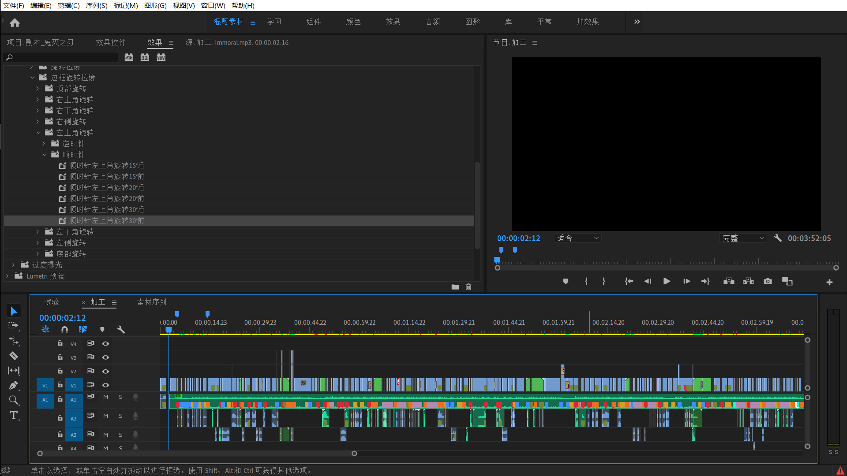This screenshot has width=847, height=476.
Task: Click the Effects panel search field
Action: [61, 57]
